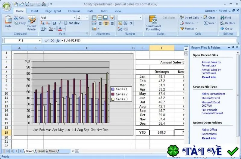Click the Find binoculars icon
The height and width of the screenshot is (159, 241).
pyautogui.click(x=222, y=17)
